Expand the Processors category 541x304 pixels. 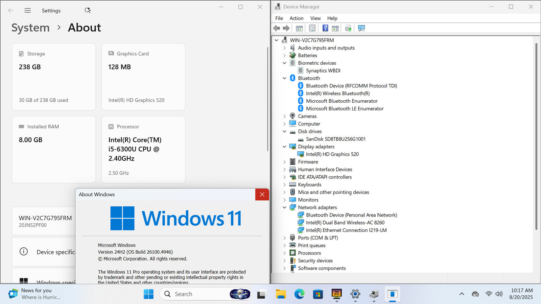(284, 253)
